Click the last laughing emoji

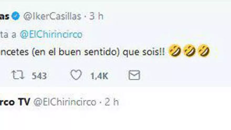pyautogui.click(x=204, y=51)
